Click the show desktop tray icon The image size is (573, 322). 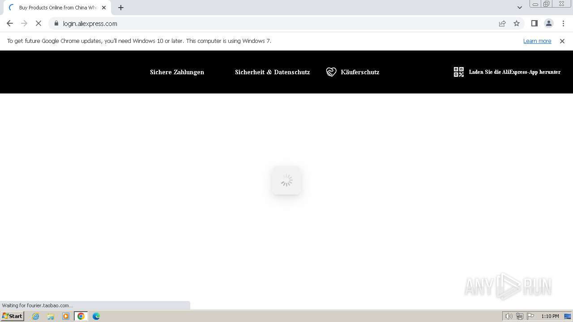click(568, 316)
